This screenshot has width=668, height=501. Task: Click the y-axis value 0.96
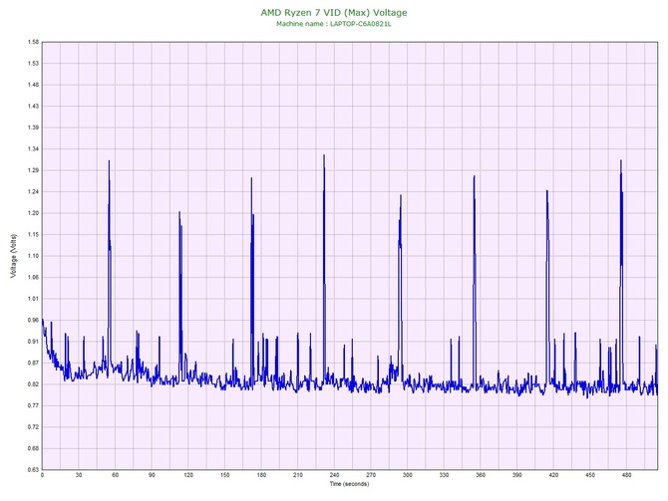point(33,320)
